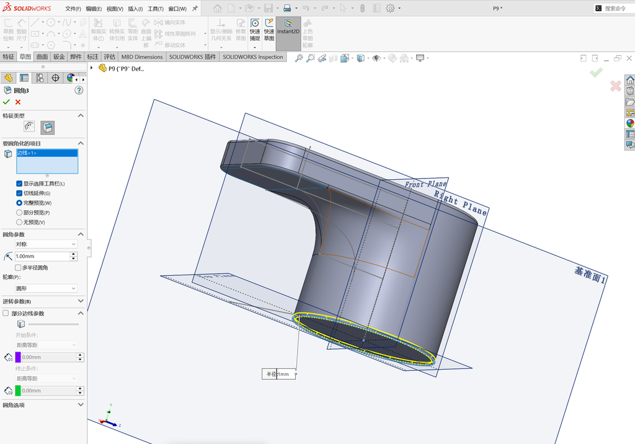Open help for the 圆角3 feature
The width and height of the screenshot is (635, 444).
click(79, 91)
